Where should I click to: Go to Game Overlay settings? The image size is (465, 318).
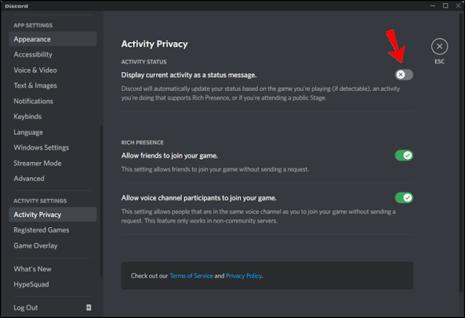point(53,245)
